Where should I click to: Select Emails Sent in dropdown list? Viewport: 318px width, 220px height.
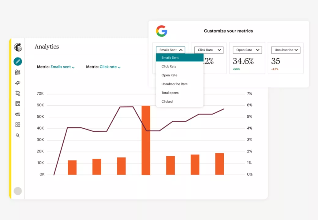[180, 57]
